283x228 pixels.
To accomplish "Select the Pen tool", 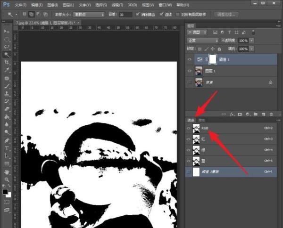I will [x=7, y=140].
